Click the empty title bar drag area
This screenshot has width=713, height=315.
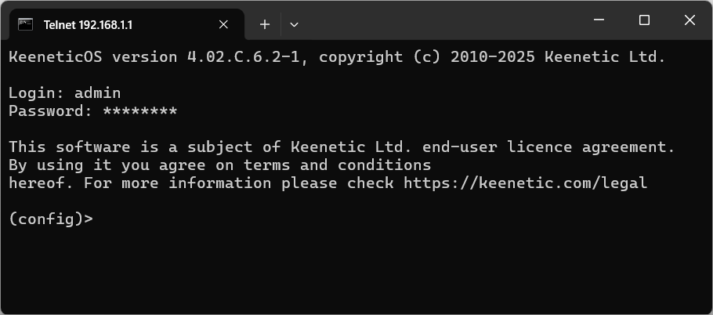coord(439,22)
